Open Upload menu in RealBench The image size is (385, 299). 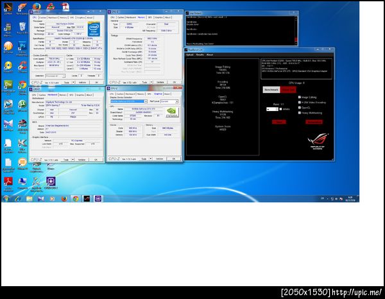coord(189,55)
